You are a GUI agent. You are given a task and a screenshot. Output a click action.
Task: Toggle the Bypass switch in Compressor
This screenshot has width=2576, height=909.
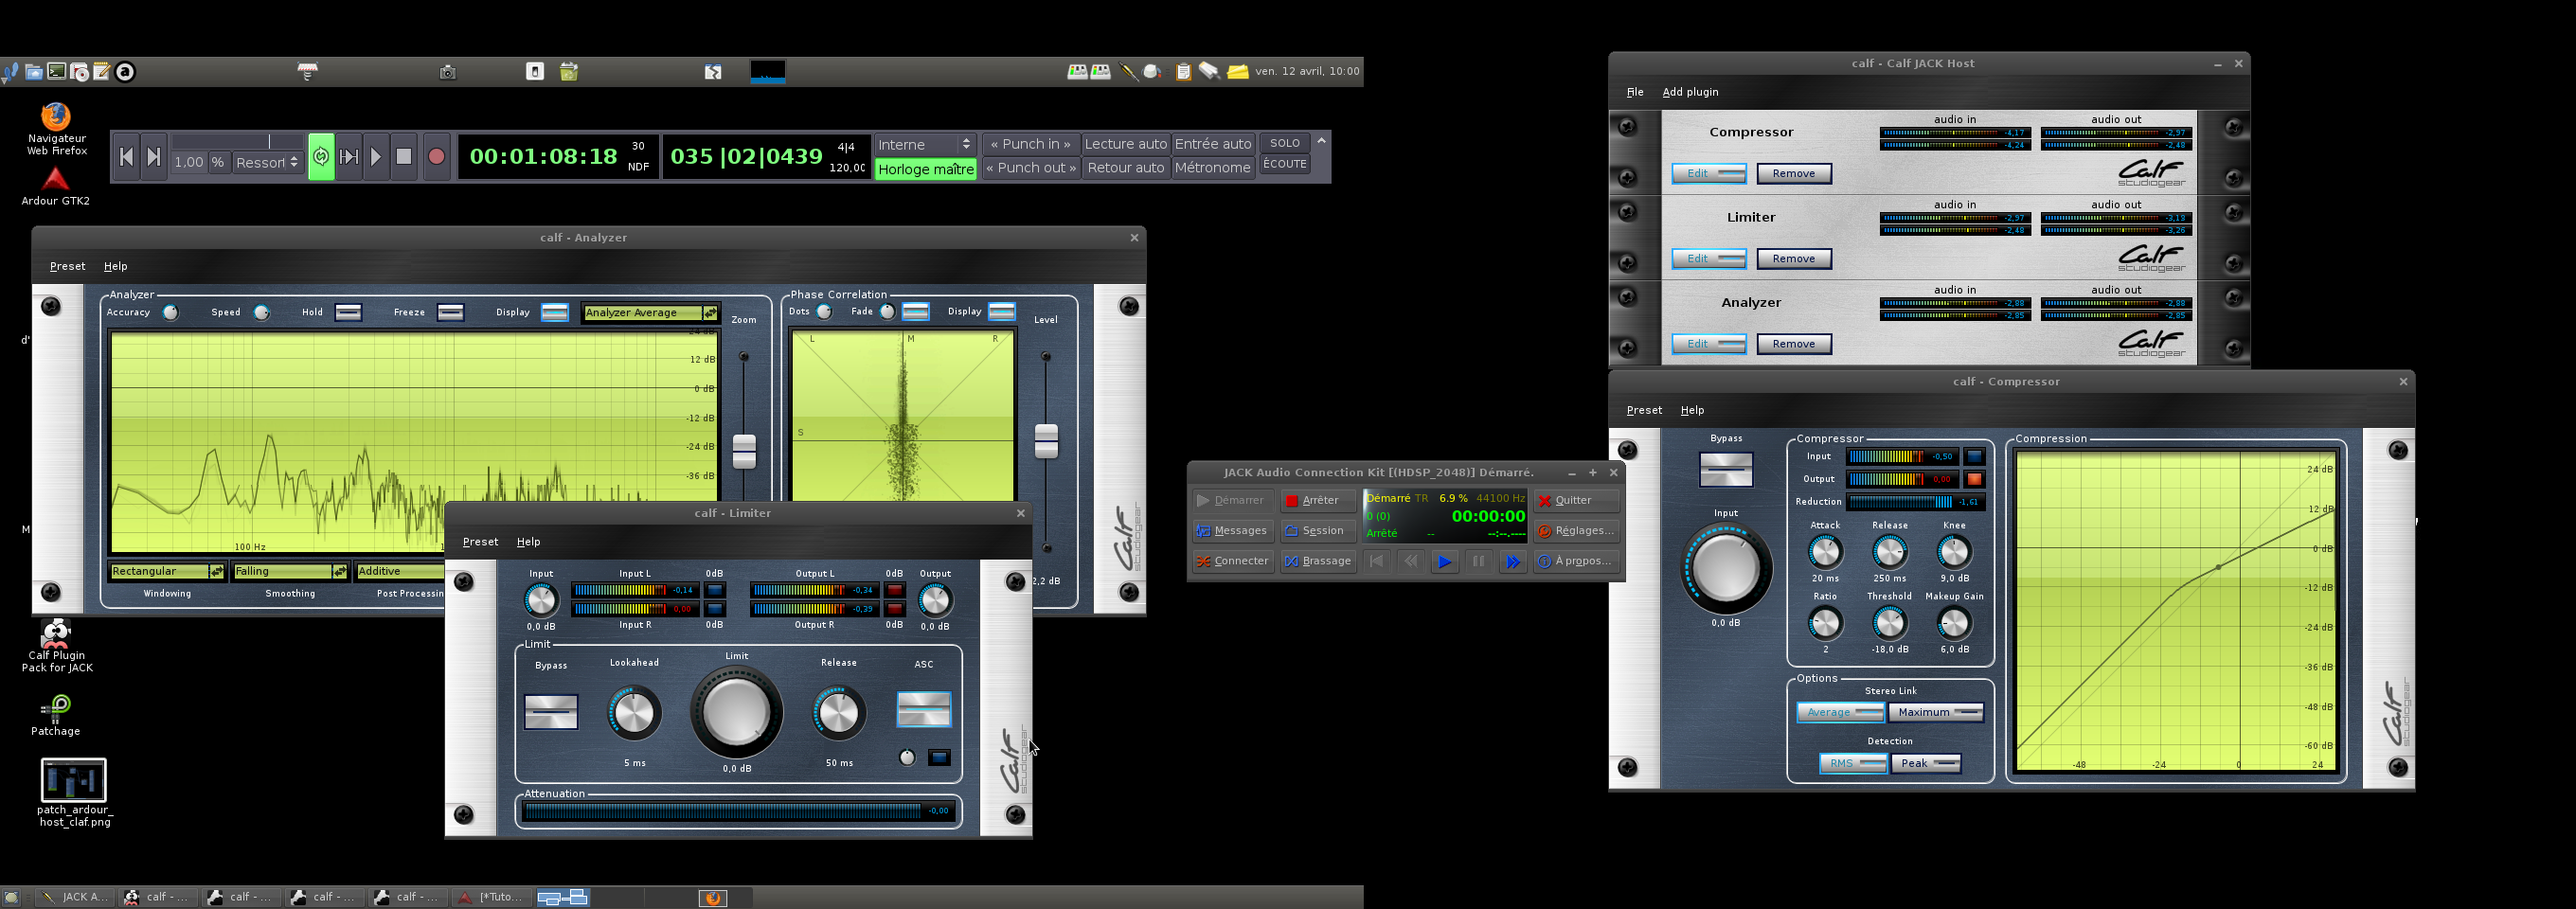[1726, 469]
